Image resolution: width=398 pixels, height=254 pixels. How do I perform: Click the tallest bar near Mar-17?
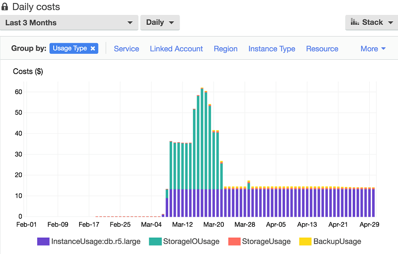pyautogui.click(x=202, y=152)
